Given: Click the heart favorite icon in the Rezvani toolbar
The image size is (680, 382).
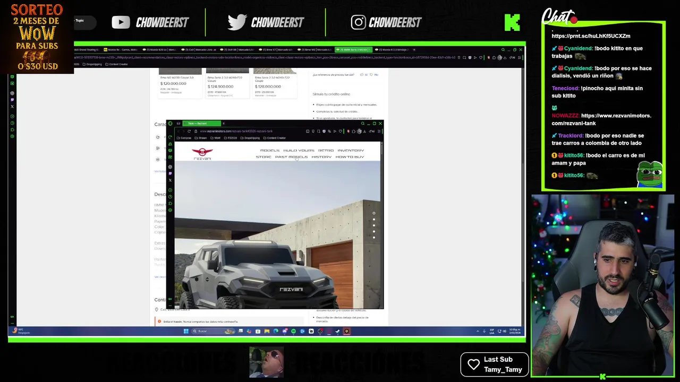Looking at the screenshot, I should pyautogui.click(x=341, y=131).
